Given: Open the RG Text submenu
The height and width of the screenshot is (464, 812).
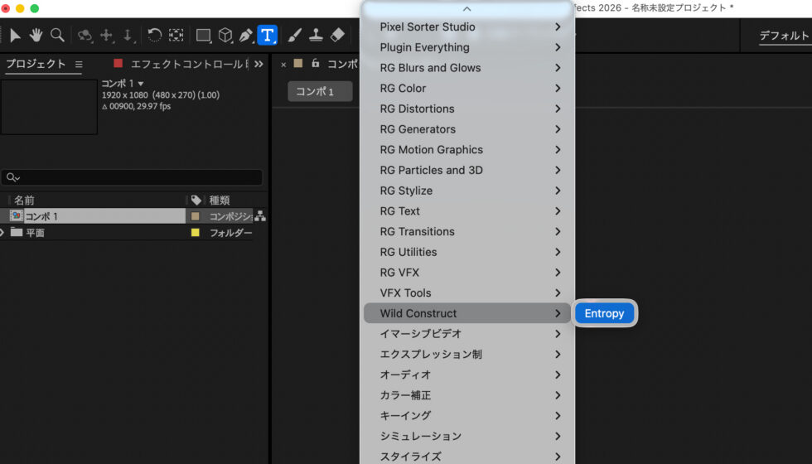Looking at the screenshot, I should (469, 210).
